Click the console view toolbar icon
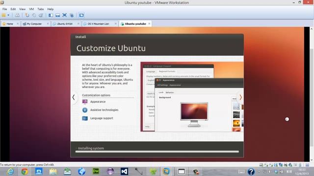This screenshot has width=314, height=176. (81, 15)
